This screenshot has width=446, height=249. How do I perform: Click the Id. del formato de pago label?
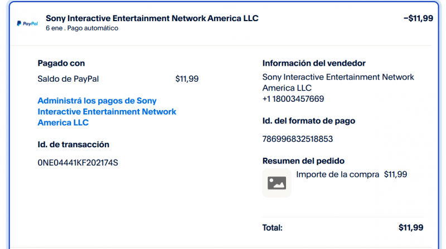(x=308, y=121)
